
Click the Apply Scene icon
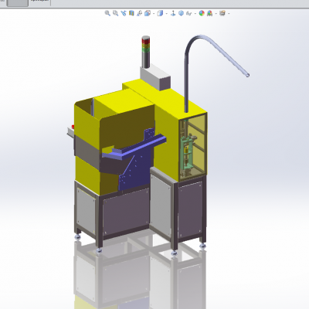209,13
